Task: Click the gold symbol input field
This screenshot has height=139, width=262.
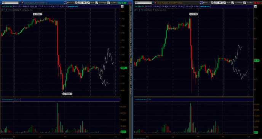Action: click(10, 3)
